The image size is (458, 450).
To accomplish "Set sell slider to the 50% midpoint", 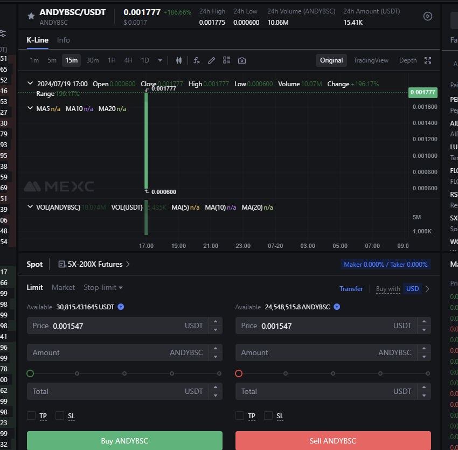I will (x=333, y=373).
